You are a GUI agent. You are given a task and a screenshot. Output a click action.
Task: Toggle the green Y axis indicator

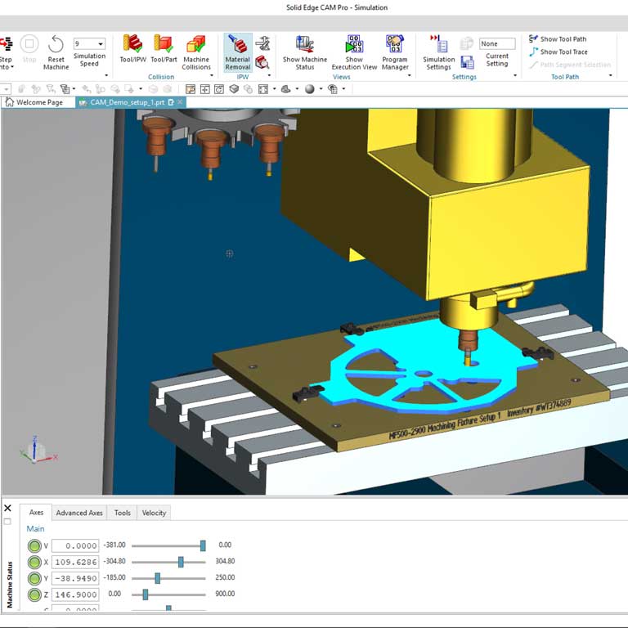coord(34,578)
